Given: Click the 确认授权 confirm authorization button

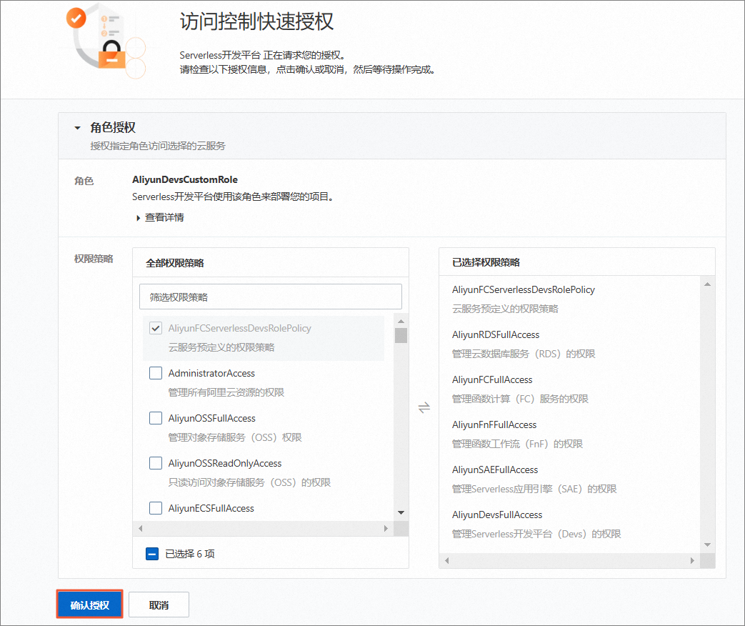Looking at the screenshot, I should [x=90, y=605].
